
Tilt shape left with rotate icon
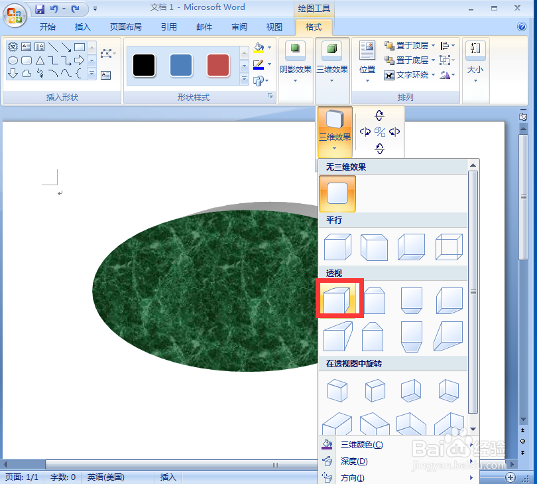(x=365, y=131)
